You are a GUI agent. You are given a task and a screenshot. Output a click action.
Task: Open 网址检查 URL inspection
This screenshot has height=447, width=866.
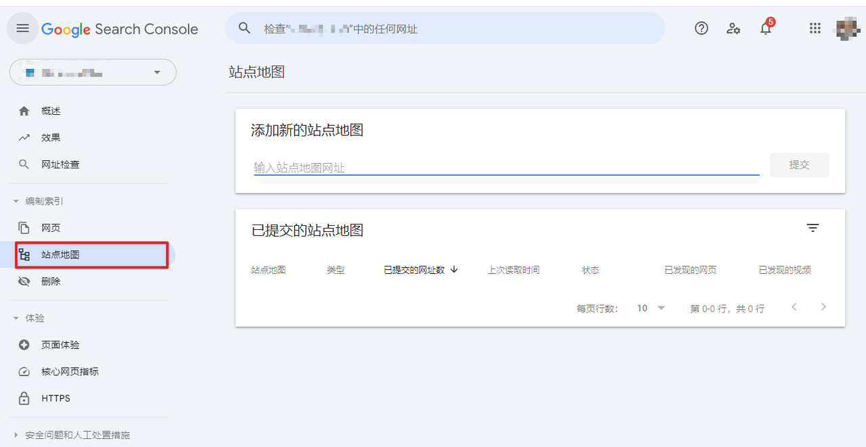[60, 164]
